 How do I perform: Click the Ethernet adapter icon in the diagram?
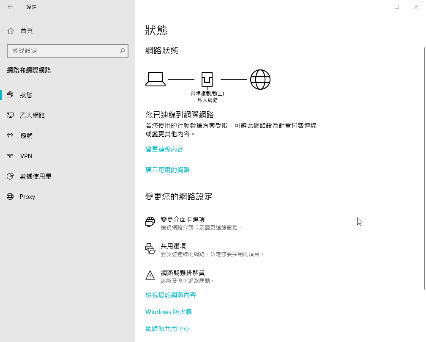click(x=207, y=80)
